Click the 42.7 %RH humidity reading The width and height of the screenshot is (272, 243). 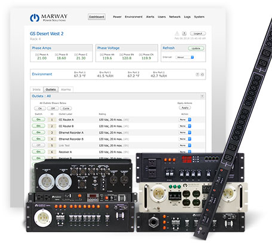(x=159, y=76)
